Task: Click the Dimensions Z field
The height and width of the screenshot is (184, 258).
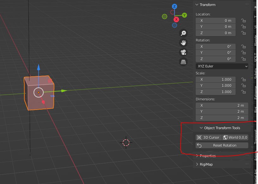Action: click(222, 118)
